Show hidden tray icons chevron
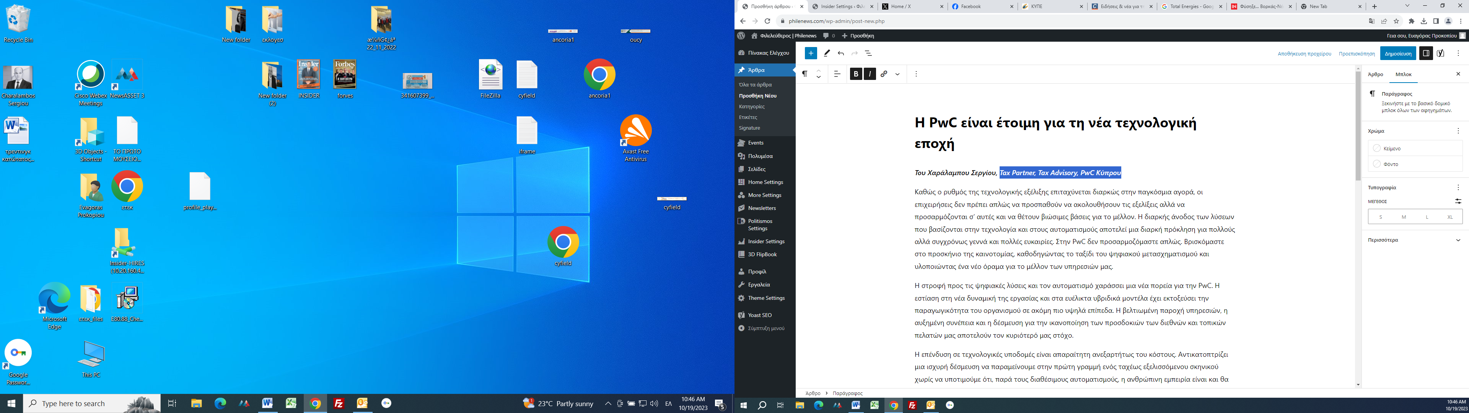Screen dimensions: 1469x413 608,403
